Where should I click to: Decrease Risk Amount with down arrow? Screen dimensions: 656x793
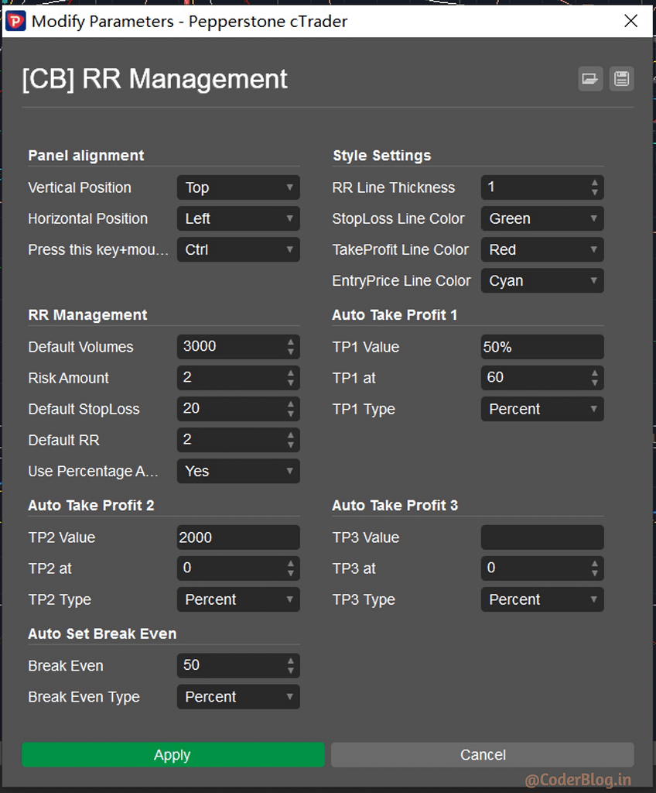[x=291, y=383]
